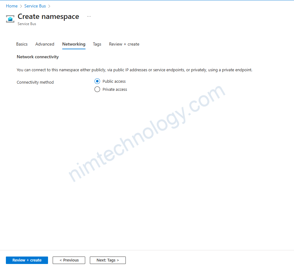Click the chevron after Home breadcrumb
This screenshot has height=268, width=294.
[x=21, y=6]
